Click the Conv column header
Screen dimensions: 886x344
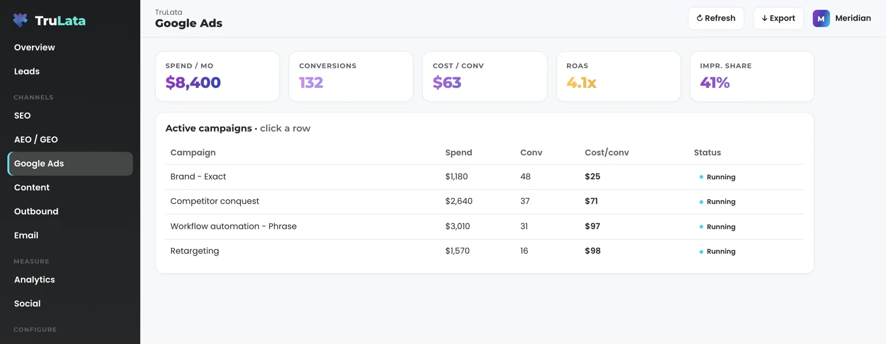click(x=531, y=153)
